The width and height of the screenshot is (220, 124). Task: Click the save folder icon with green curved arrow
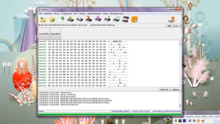[x=52, y=20]
